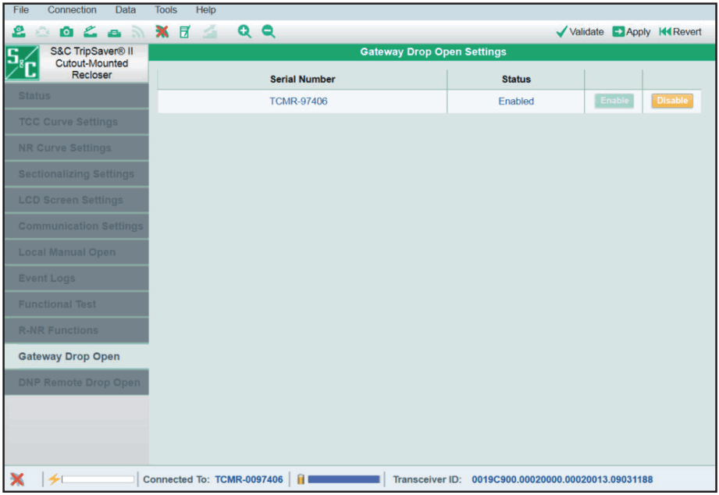
Task: Open the Tools menu
Action: point(166,9)
